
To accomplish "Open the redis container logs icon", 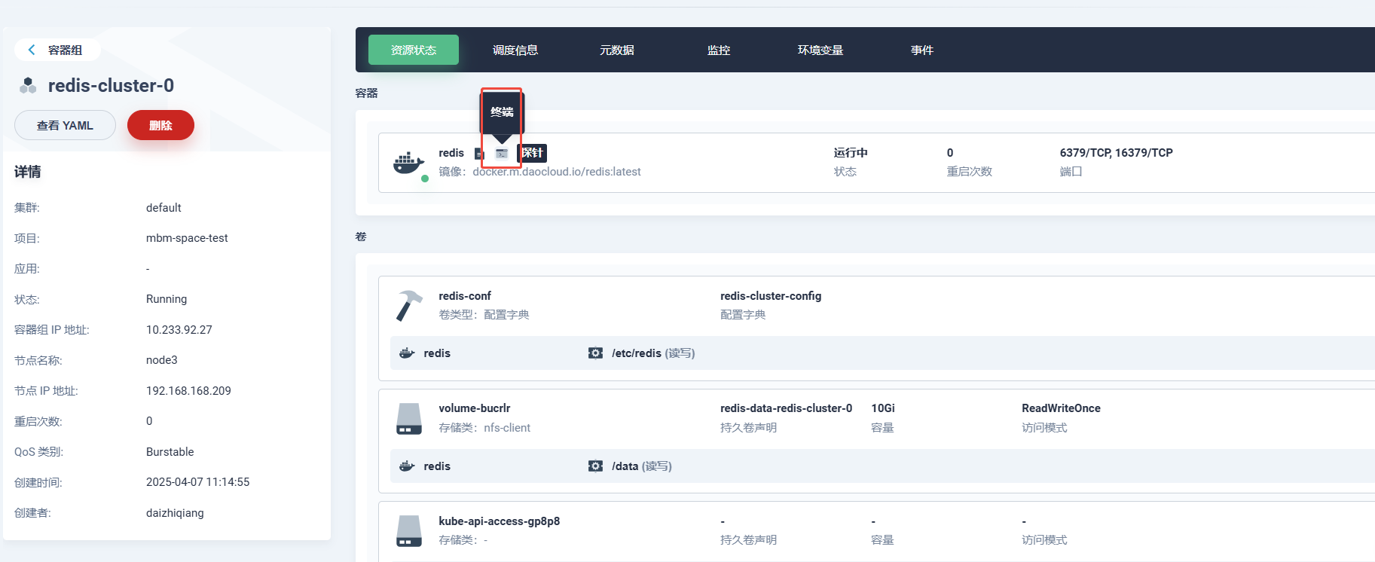I will click(x=479, y=154).
